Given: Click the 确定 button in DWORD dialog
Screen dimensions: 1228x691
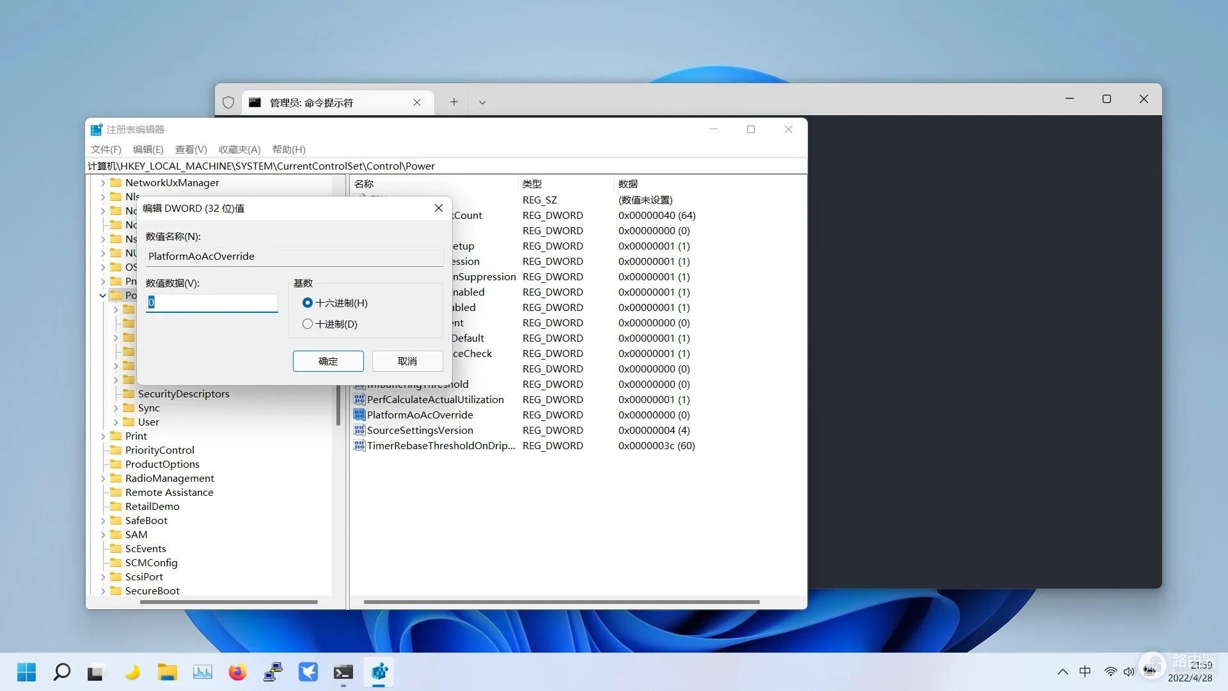Looking at the screenshot, I should click(328, 361).
